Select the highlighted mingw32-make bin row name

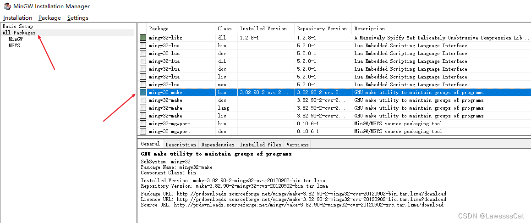click(165, 92)
